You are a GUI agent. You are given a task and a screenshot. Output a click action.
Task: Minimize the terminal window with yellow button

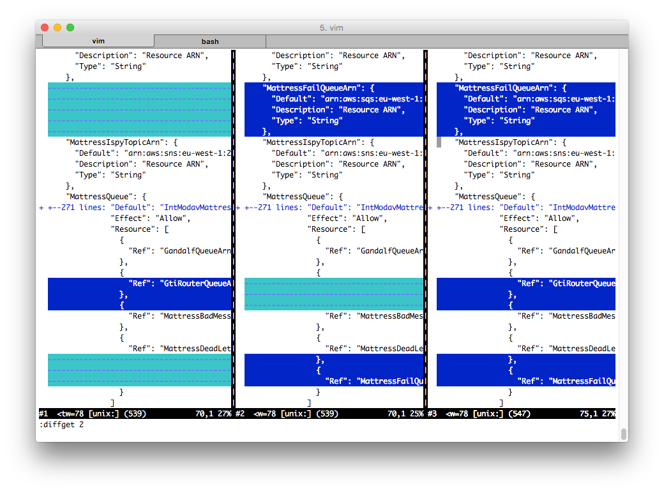click(x=57, y=27)
